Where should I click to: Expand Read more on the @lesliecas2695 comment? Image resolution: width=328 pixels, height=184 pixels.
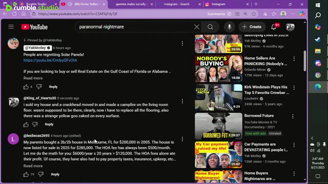click(33, 166)
